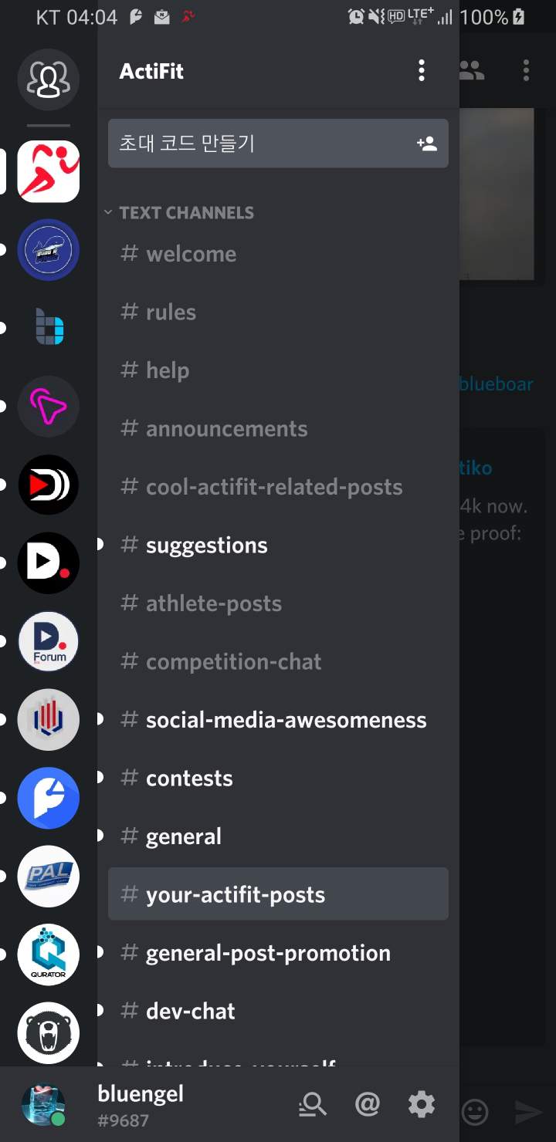Tap the 초대 코드 만들기 invite button
This screenshot has height=1142, width=556.
click(278, 144)
